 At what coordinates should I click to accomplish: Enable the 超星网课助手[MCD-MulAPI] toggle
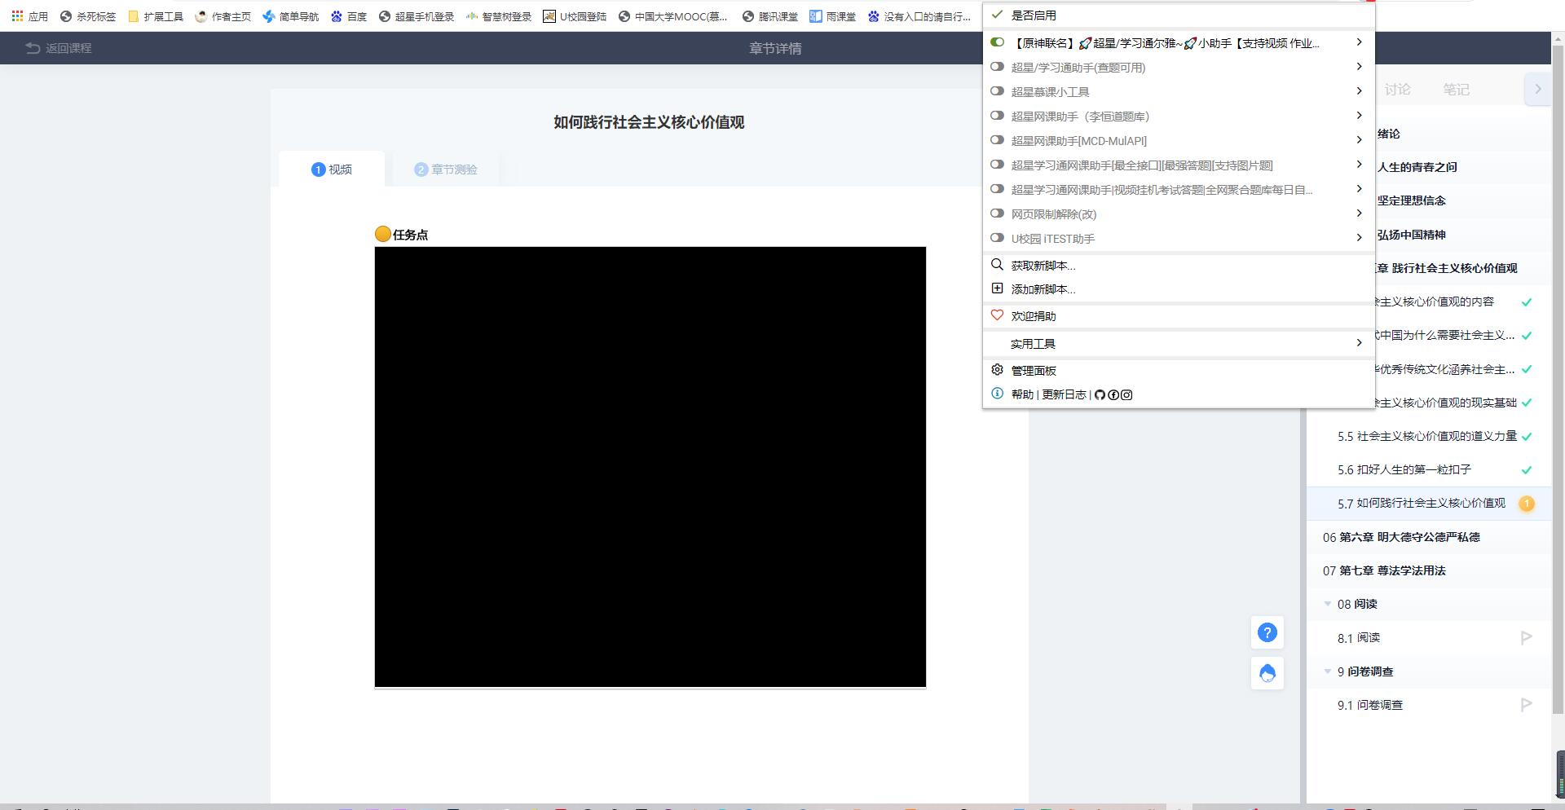997,140
